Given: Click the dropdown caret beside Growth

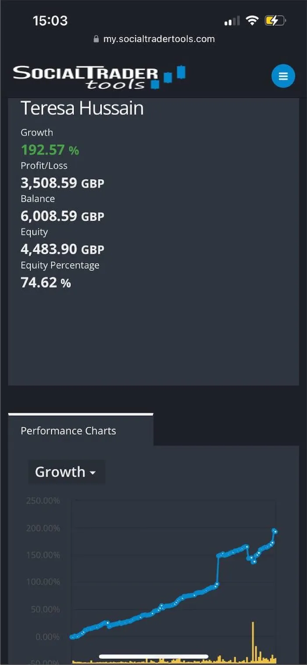Looking at the screenshot, I should (x=92, y=473).
